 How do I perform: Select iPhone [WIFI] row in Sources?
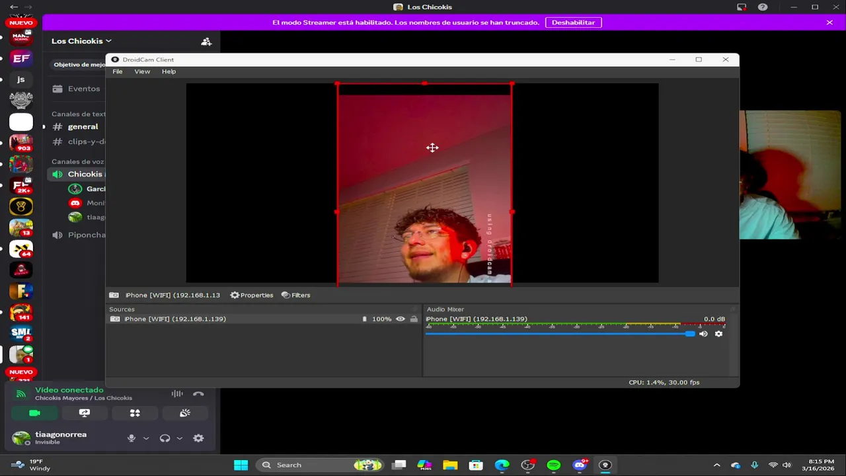pos(264,319)
